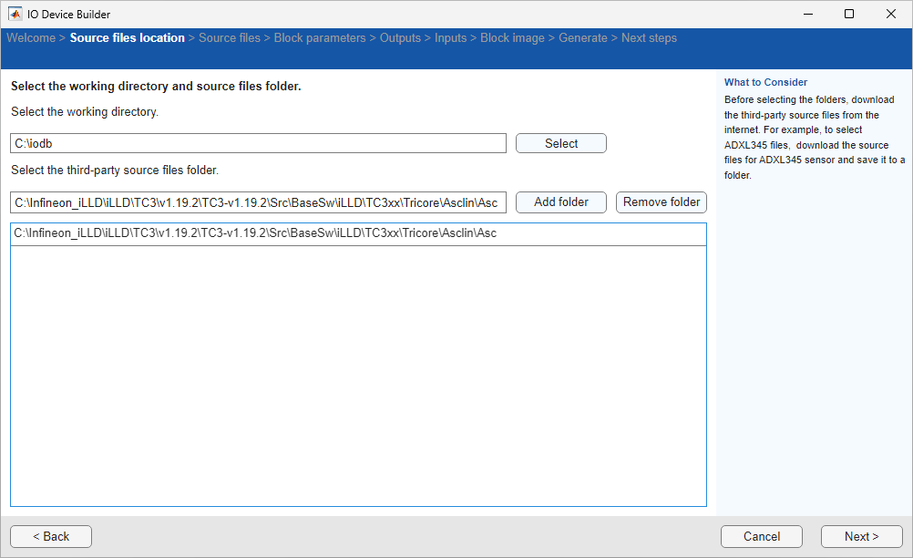
Task: Go to the Welcome step in the breadcrumb
Action: click(30, 38)
